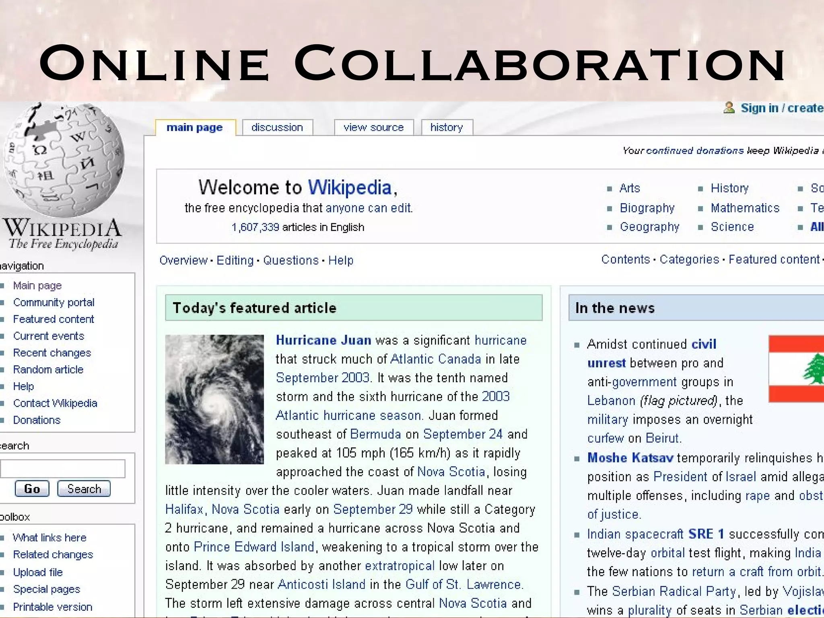Click the Overview link
The image size is (824, 618).
(x=183, y=260)
